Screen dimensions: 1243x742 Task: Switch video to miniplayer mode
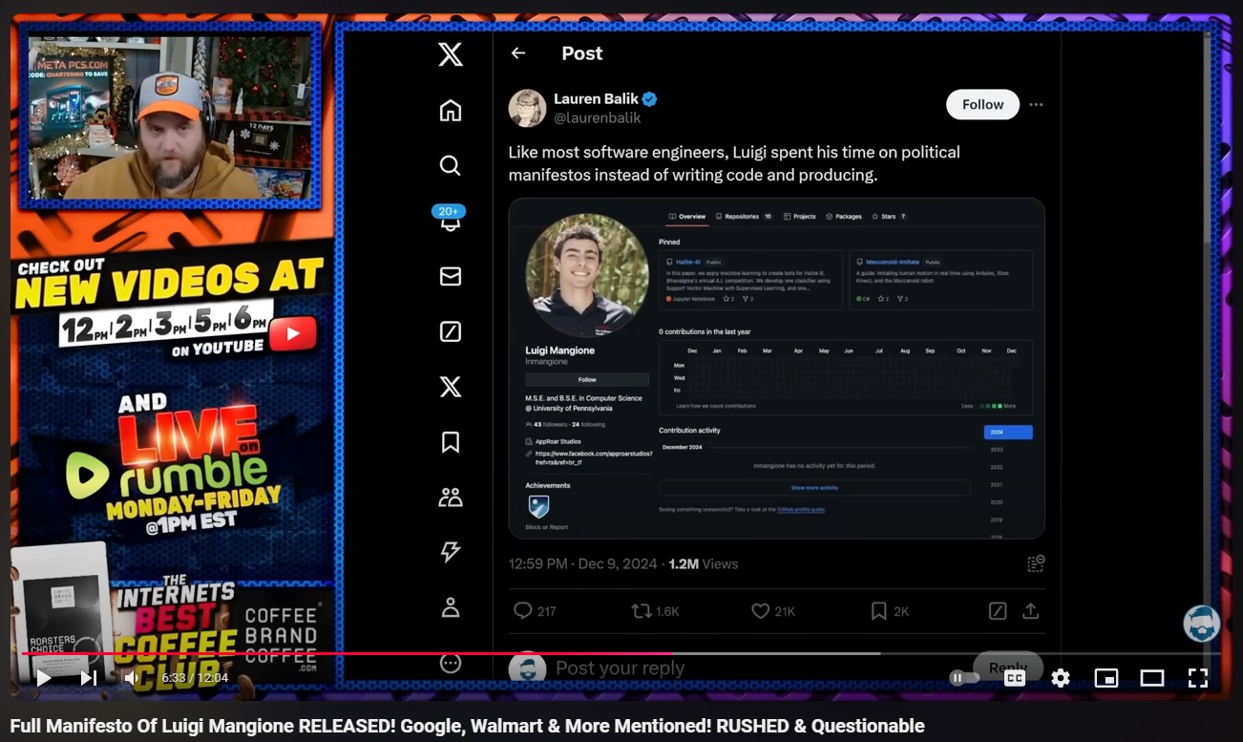click(1106, 678)
